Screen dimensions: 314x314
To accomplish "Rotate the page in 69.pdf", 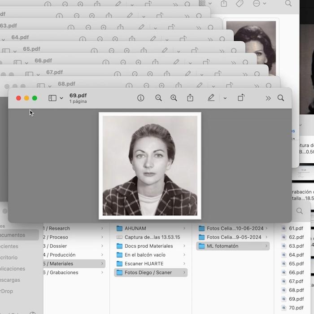I will coord(241,98).
